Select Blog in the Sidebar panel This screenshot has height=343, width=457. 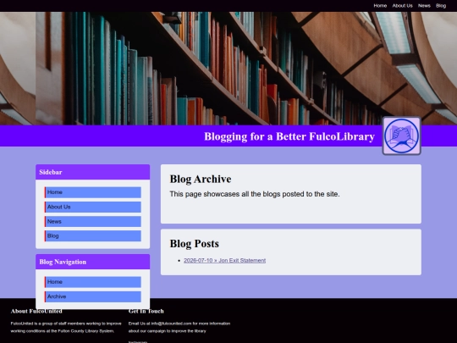[93, 236]
